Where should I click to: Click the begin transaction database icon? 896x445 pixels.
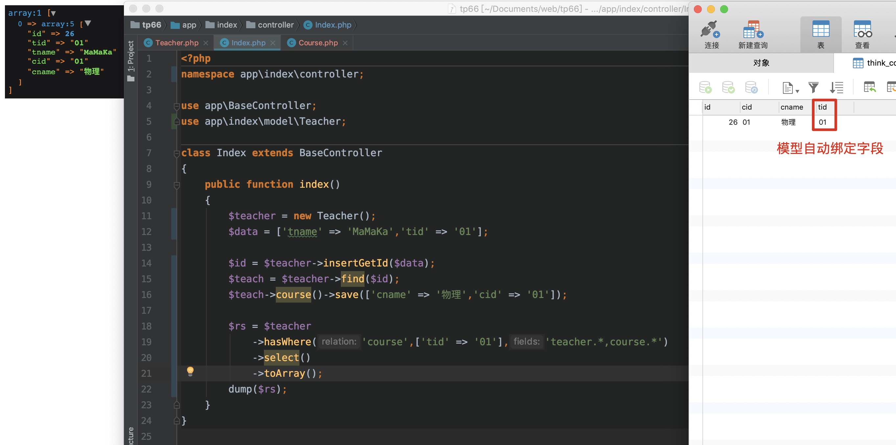[705, 87]
